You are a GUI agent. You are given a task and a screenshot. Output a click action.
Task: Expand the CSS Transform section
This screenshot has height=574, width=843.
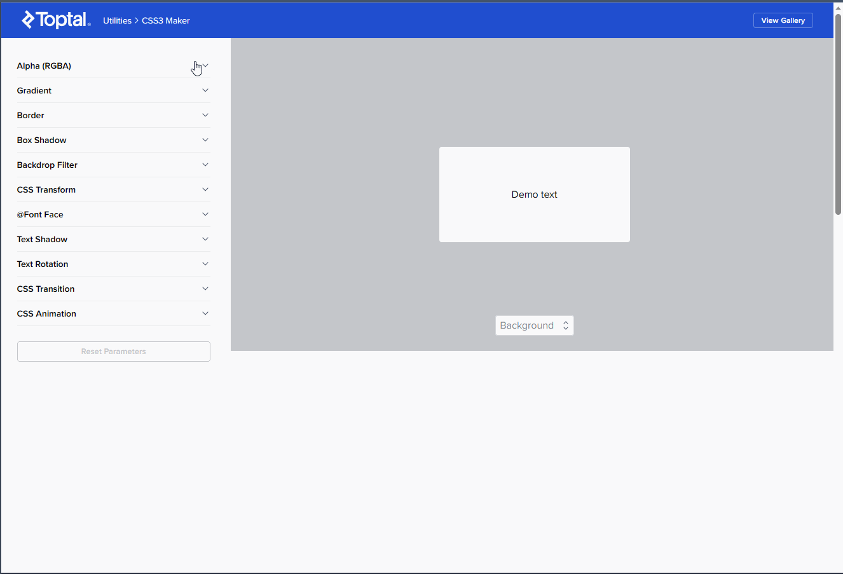click(113, 190)
